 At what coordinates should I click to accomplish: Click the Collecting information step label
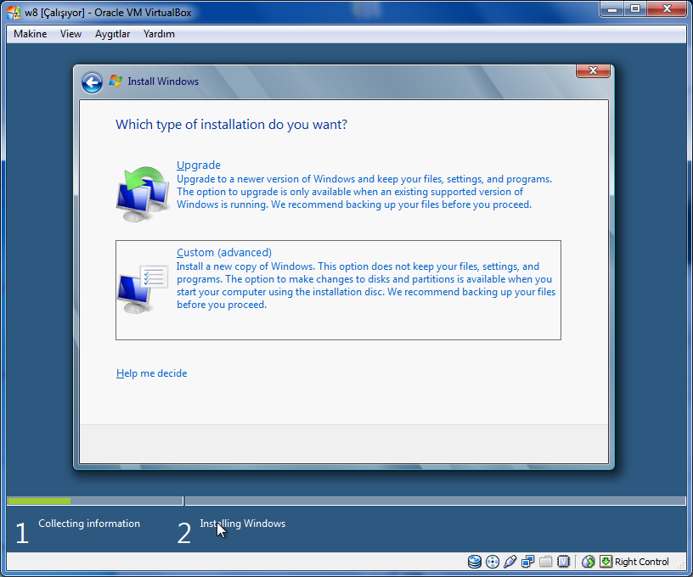(x=89, y=524)
